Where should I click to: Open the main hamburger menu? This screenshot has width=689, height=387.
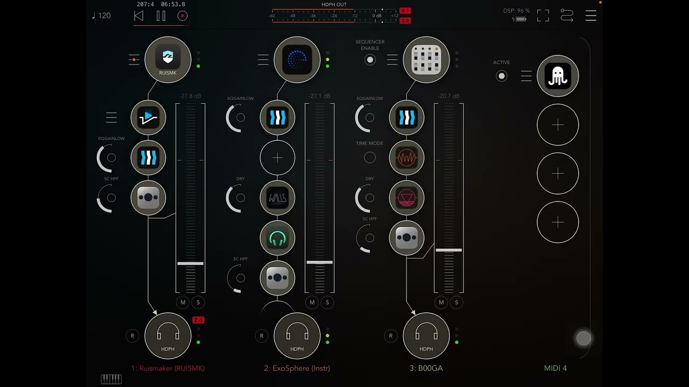[x=591, y=16]
